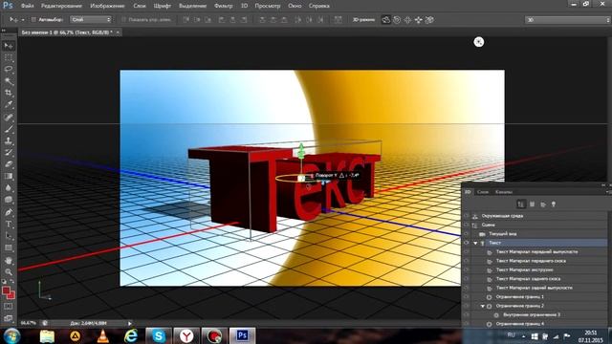This screenshot has width=612, height=344.
Task: Open the Редактирование menu
Action: tap(61, 6)
